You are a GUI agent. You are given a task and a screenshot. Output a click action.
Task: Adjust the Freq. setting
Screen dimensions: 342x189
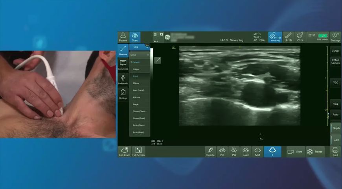click(x=335, y=104)
